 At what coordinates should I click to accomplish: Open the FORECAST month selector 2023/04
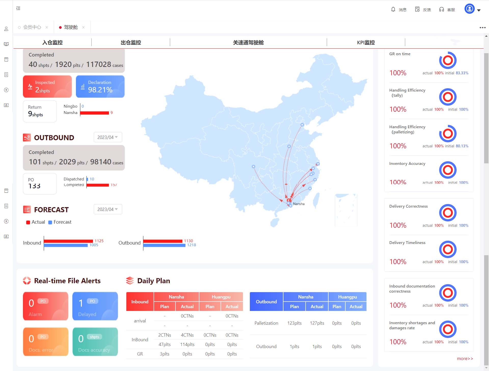108,209
